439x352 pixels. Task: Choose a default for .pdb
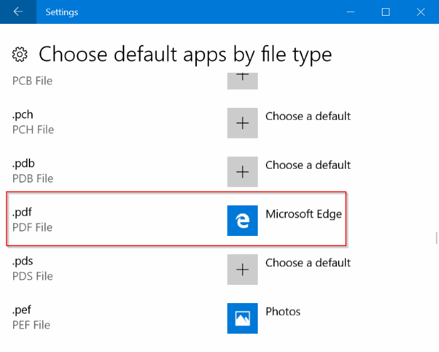pyautogui.click(x=308, y=165)
